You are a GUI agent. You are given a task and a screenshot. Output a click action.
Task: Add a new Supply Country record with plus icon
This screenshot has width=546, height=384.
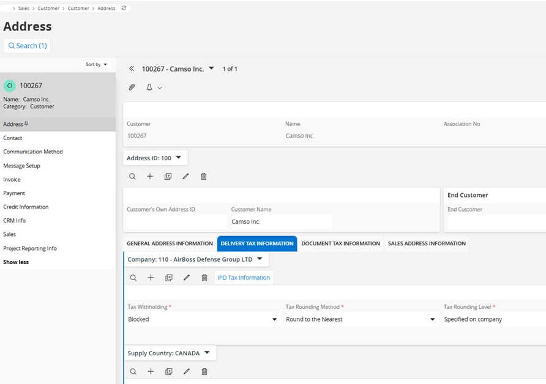[151, 372]
